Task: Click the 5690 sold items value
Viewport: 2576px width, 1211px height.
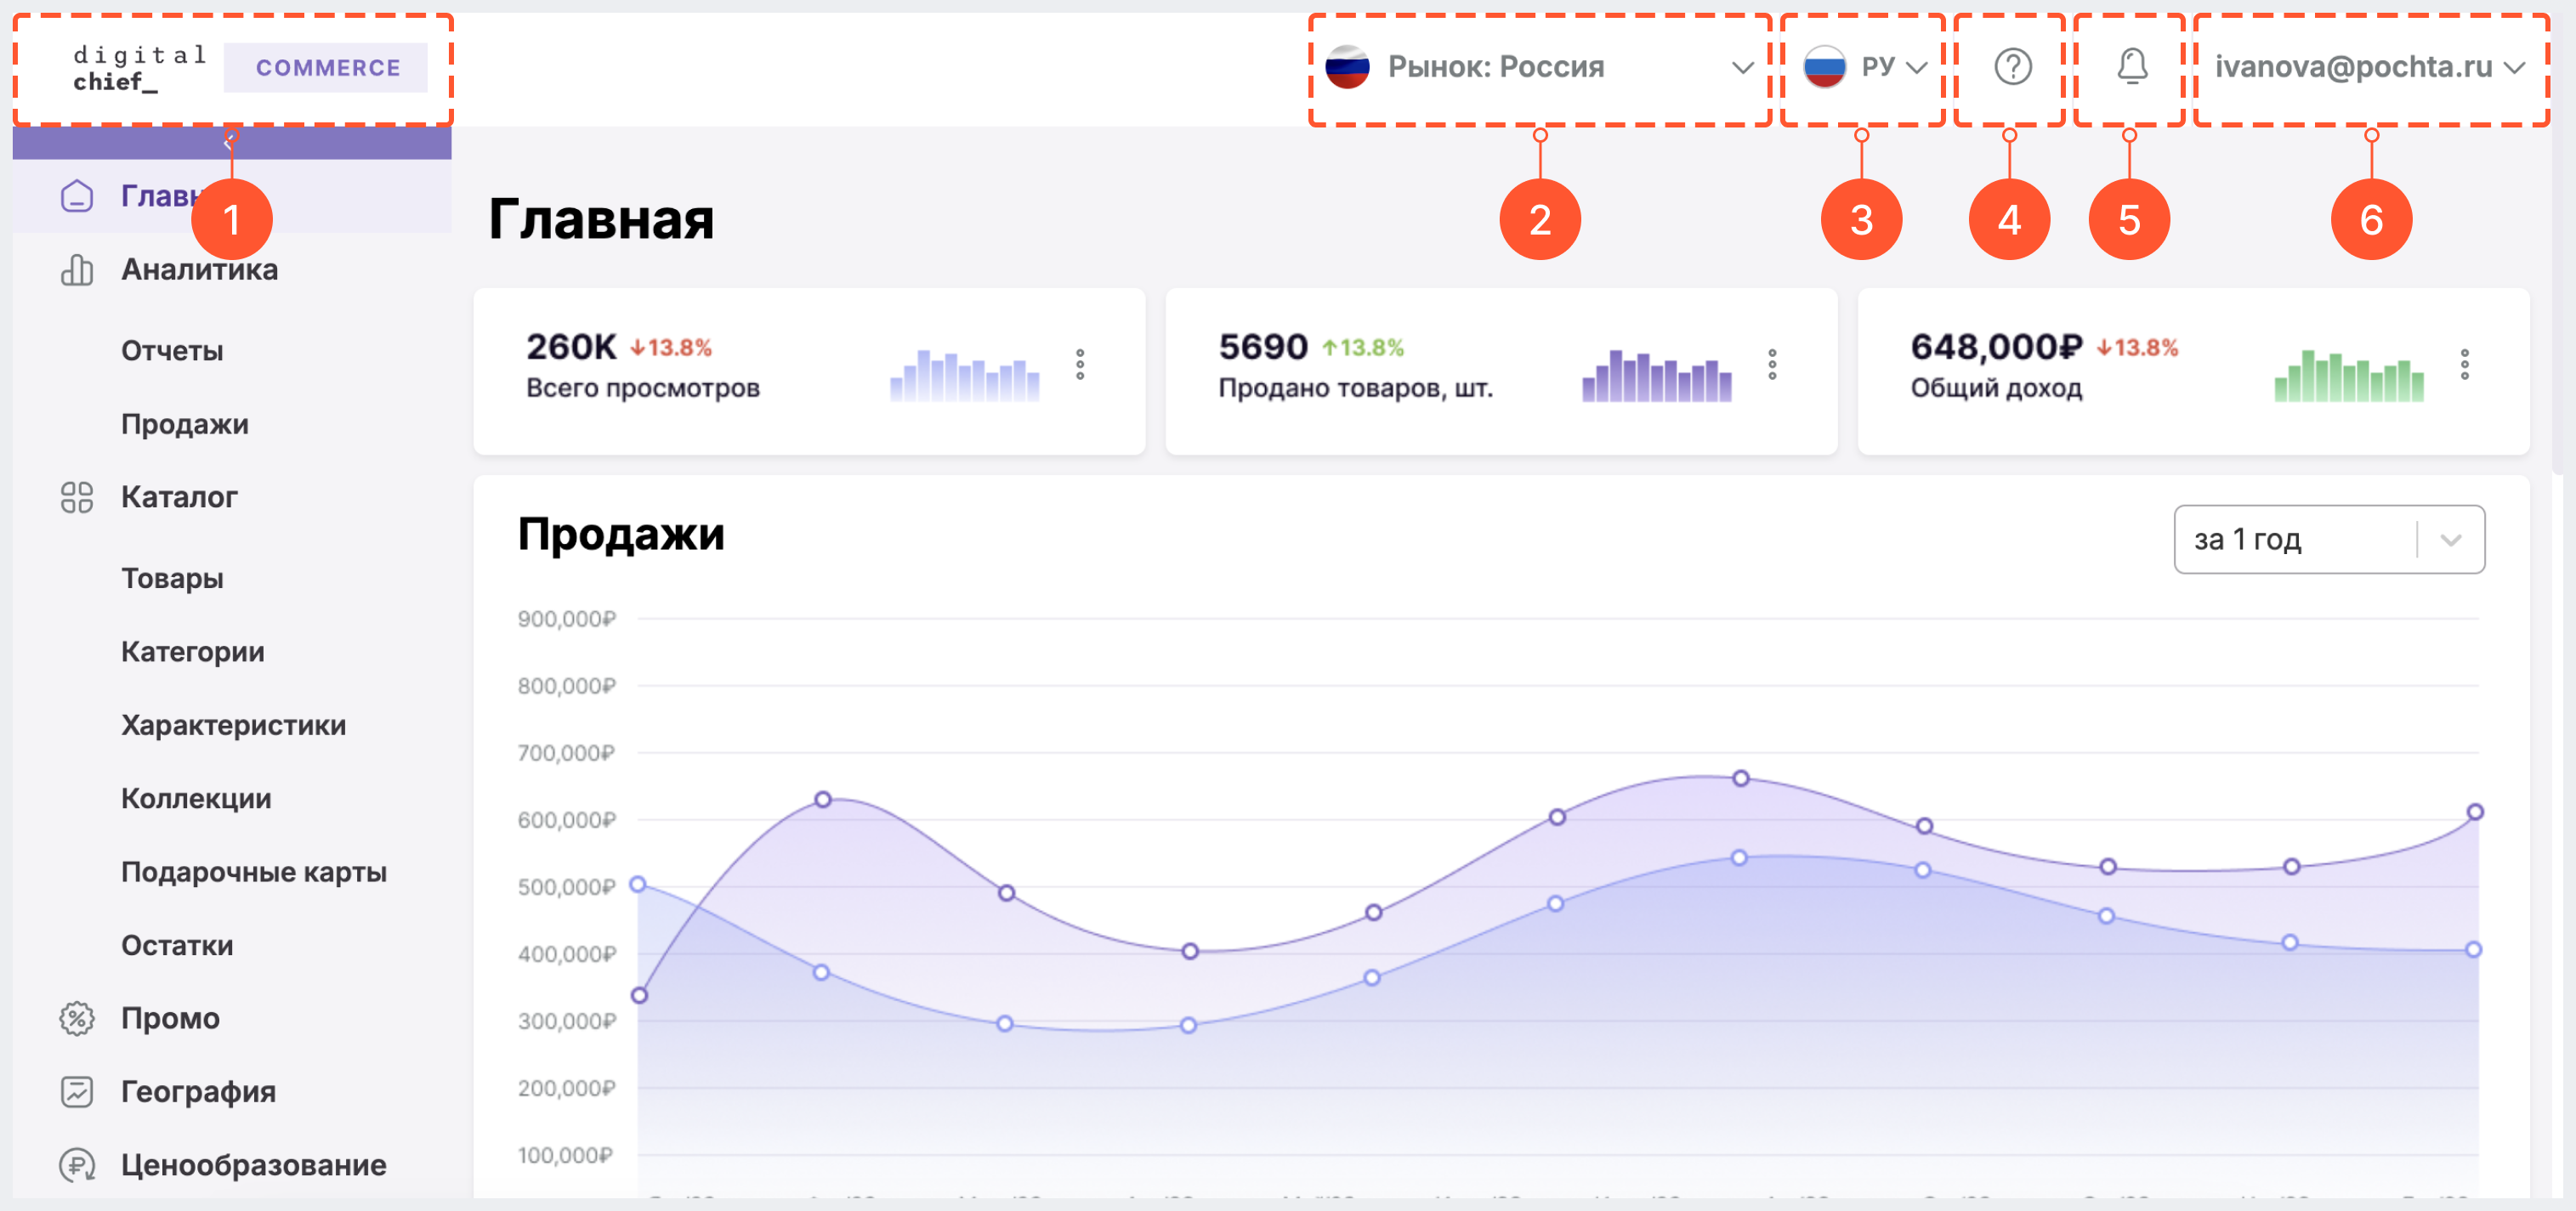Action: click(1263, 347)
